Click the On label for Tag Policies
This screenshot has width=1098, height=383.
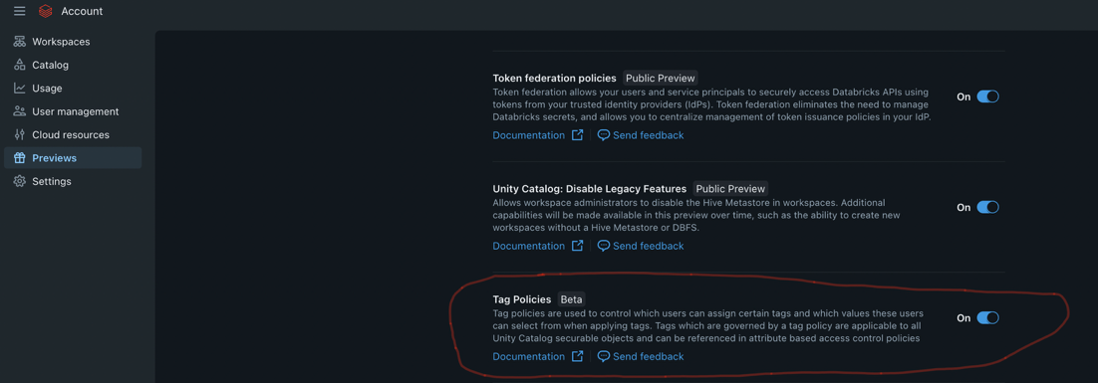point(963,318)
